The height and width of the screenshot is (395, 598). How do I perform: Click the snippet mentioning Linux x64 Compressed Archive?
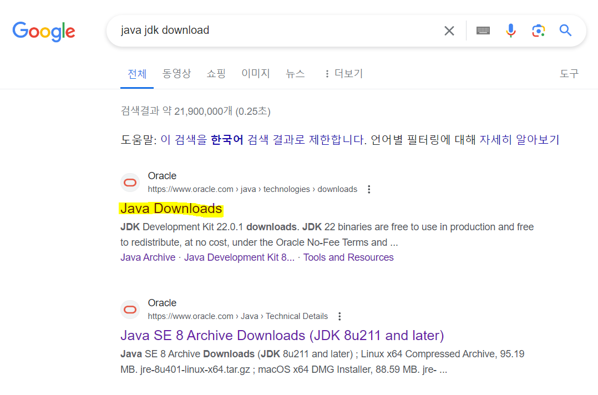(322, 362)
